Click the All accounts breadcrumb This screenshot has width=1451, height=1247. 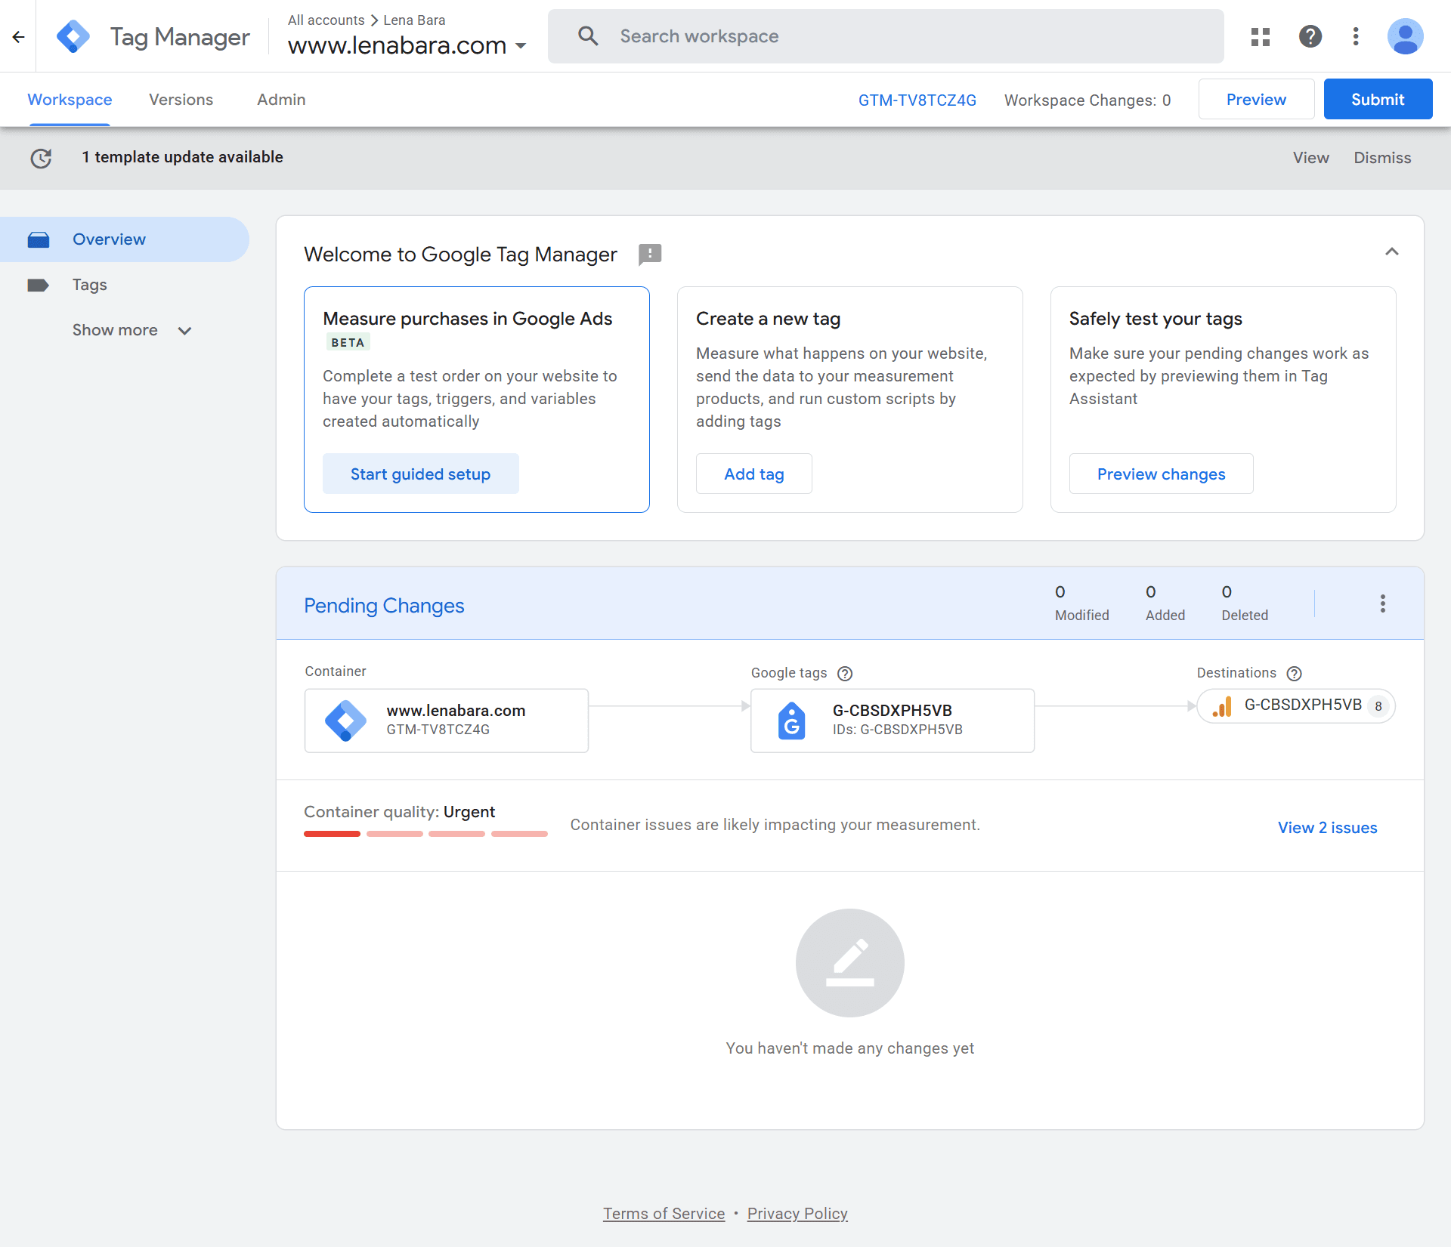tap(326, 20)
